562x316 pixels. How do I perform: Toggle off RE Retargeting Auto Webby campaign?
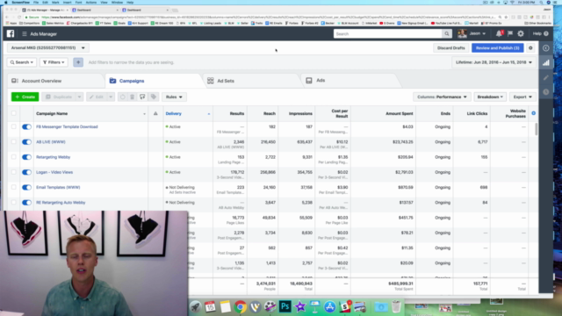26,203
